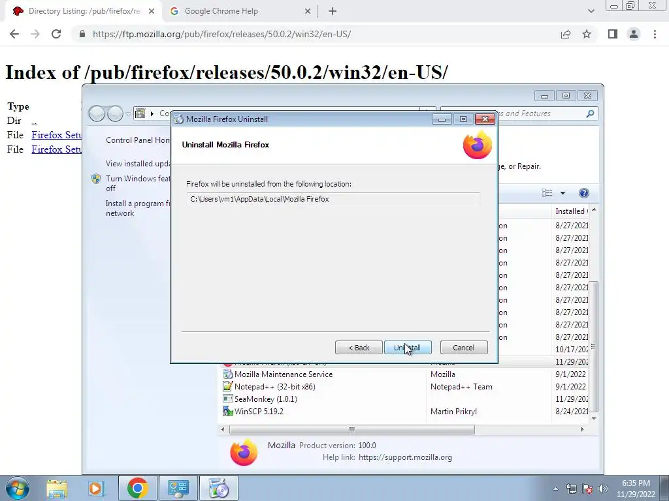
Task: Click the Control Panel taskbar icon
Action: (178, 488)
